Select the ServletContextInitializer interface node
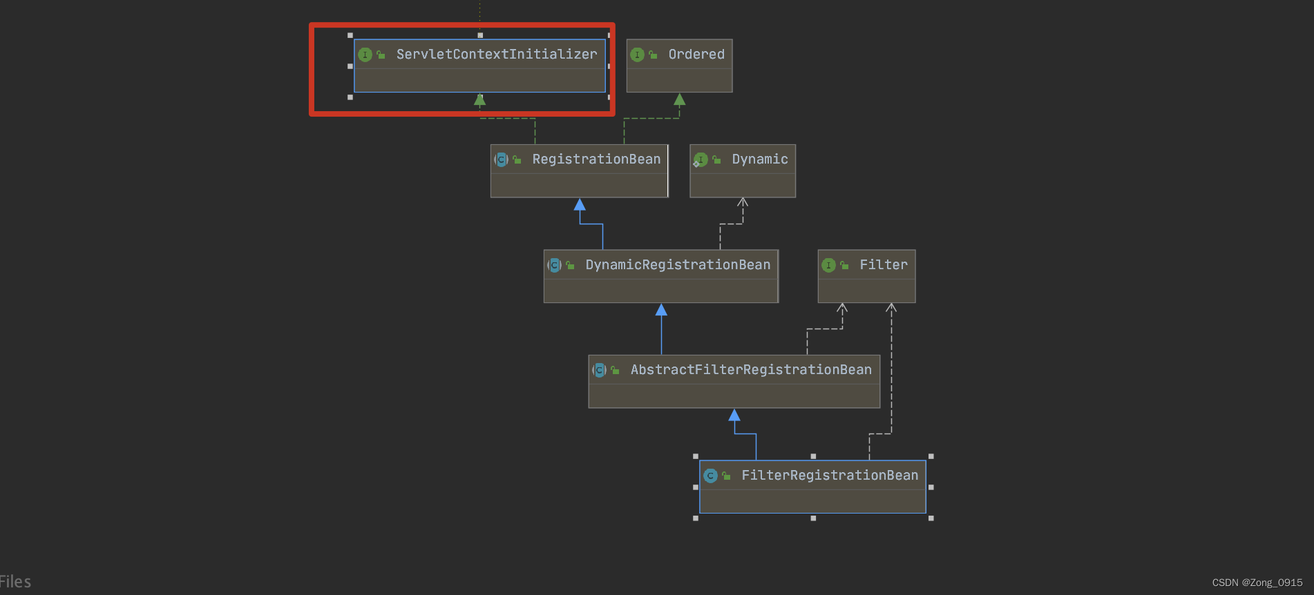The height and width of the screenshot is (595, 1314). click(x=479, y=66)
